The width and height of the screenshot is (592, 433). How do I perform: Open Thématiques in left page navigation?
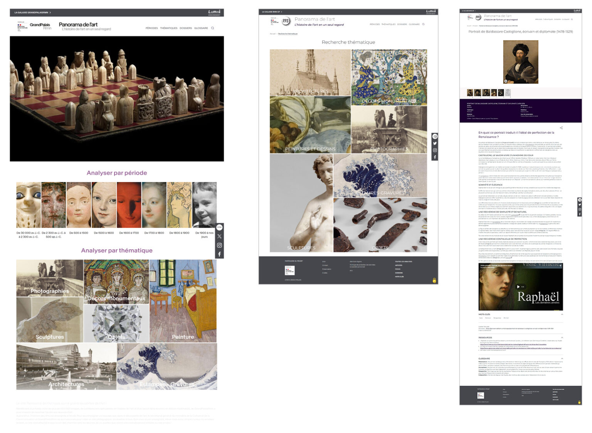tap(168, 28)
